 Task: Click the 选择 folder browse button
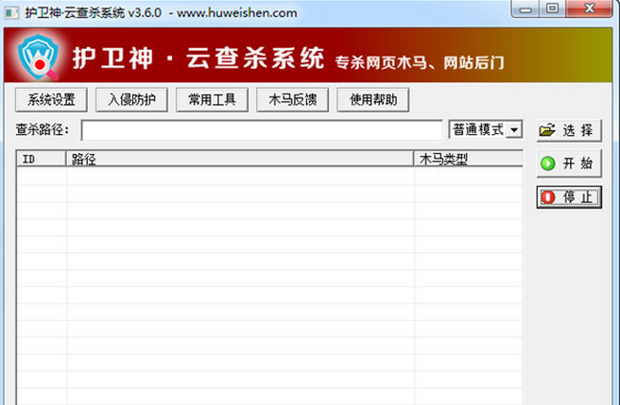(569, 130)
